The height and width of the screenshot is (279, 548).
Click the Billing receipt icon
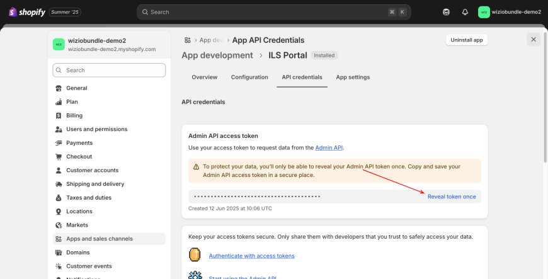coord(59,115)
